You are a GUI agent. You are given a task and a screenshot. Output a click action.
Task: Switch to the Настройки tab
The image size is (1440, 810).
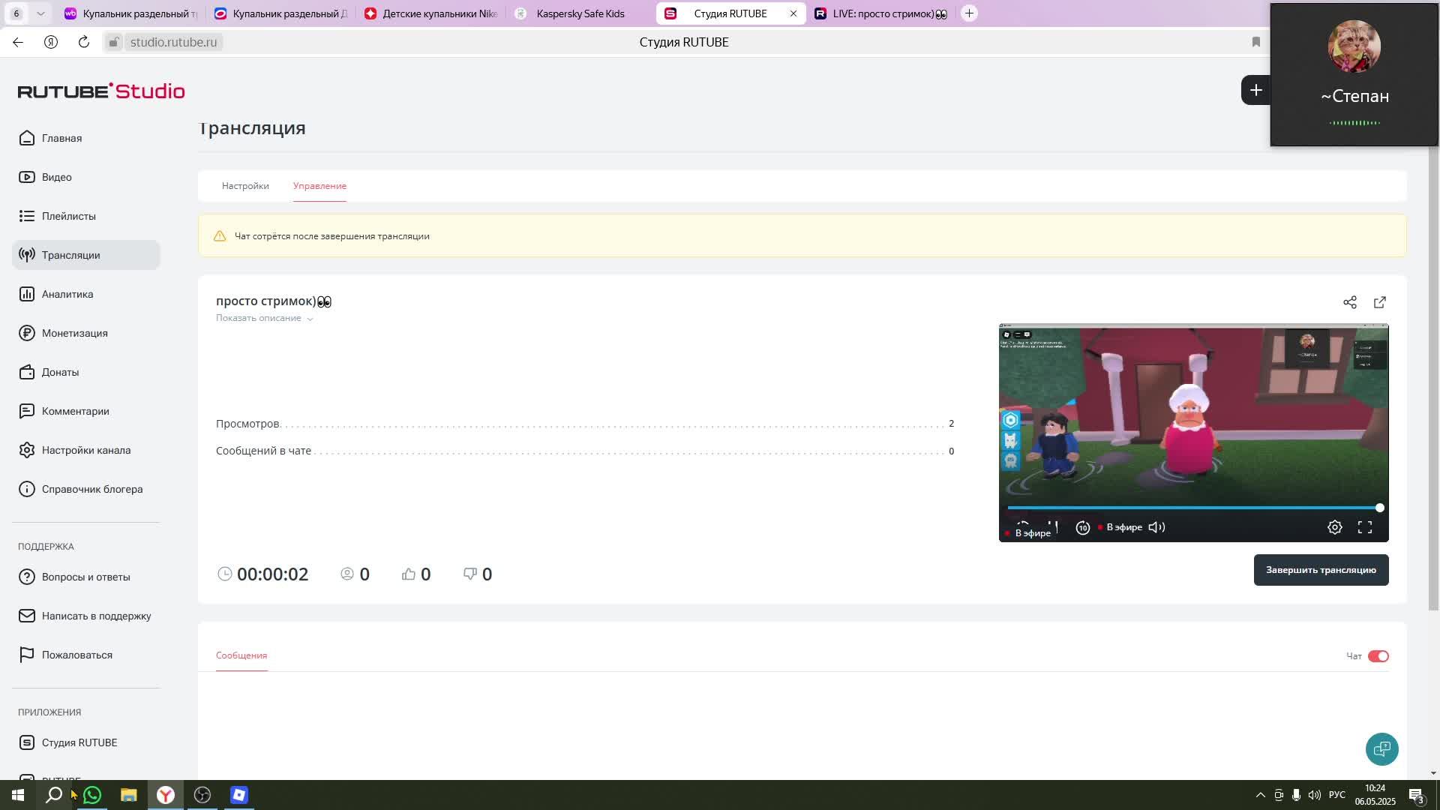[x=245, y=185]
